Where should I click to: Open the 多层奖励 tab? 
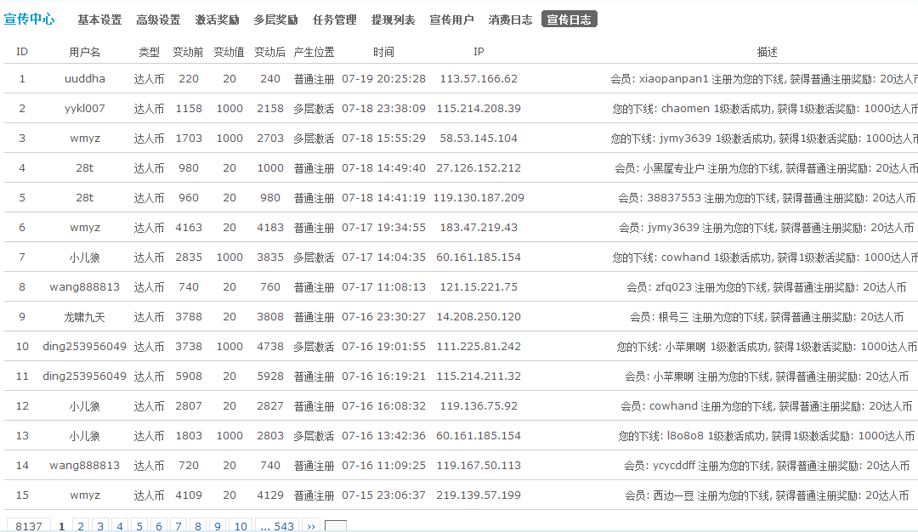[273, 19]
